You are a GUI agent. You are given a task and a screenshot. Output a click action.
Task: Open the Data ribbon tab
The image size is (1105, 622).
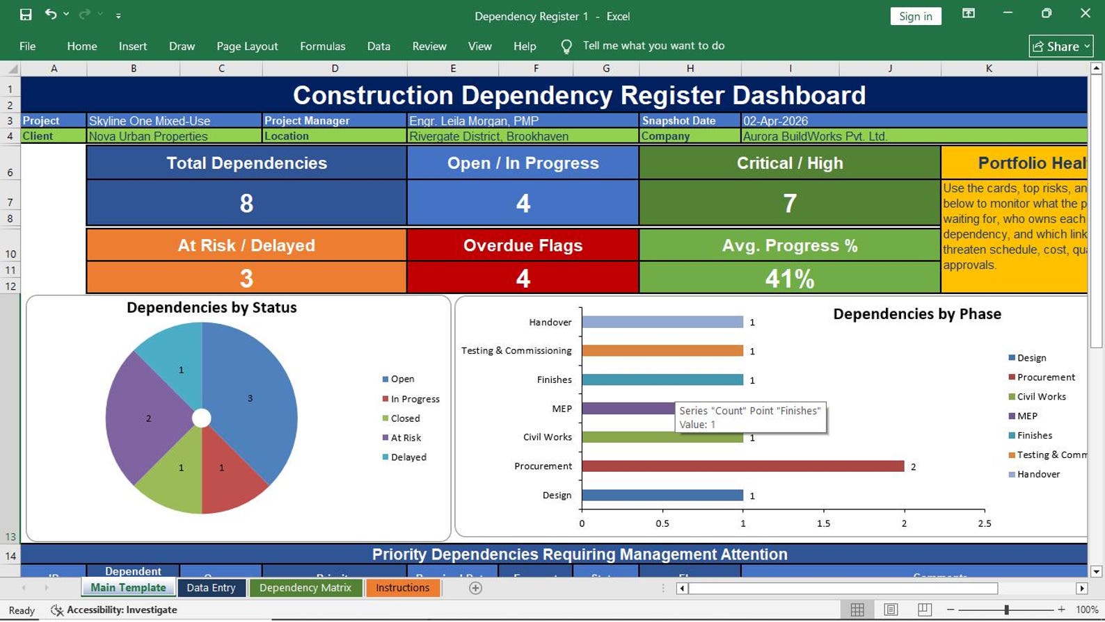click(x=379, y=46)
